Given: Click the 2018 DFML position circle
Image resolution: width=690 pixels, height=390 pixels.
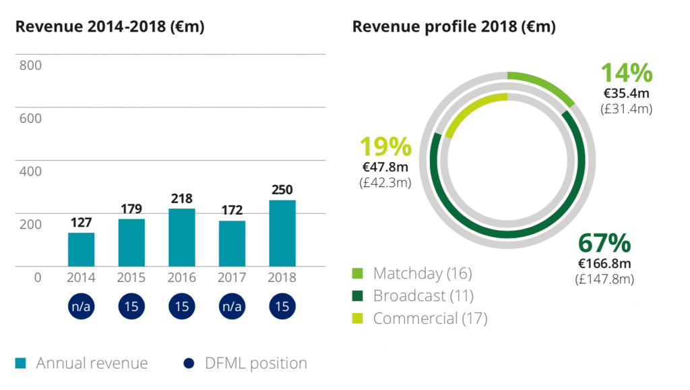Looking at the screenshot, I should [x=282, y=306].
